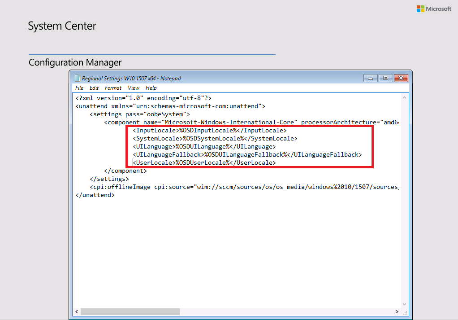The height and width of the screenshot is (320, 458).
Task: Click the UserLocale XML line
Action: pyautogui.click(x=204, y=163)
